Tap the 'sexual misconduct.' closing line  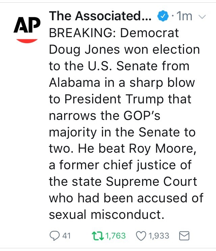tap(107, 215)
